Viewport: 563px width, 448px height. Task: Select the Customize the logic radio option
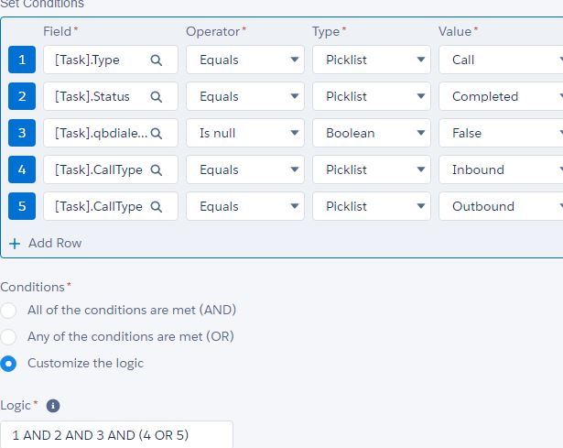click(x=9, y=363)
